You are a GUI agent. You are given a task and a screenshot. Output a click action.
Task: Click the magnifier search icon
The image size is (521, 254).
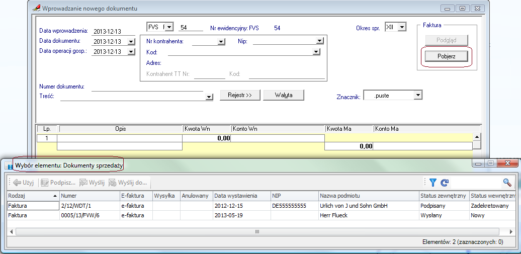click(x=507, y=183)
